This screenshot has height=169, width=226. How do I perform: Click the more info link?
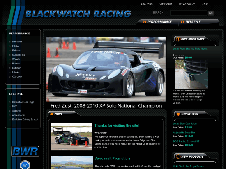coord(179,55)
